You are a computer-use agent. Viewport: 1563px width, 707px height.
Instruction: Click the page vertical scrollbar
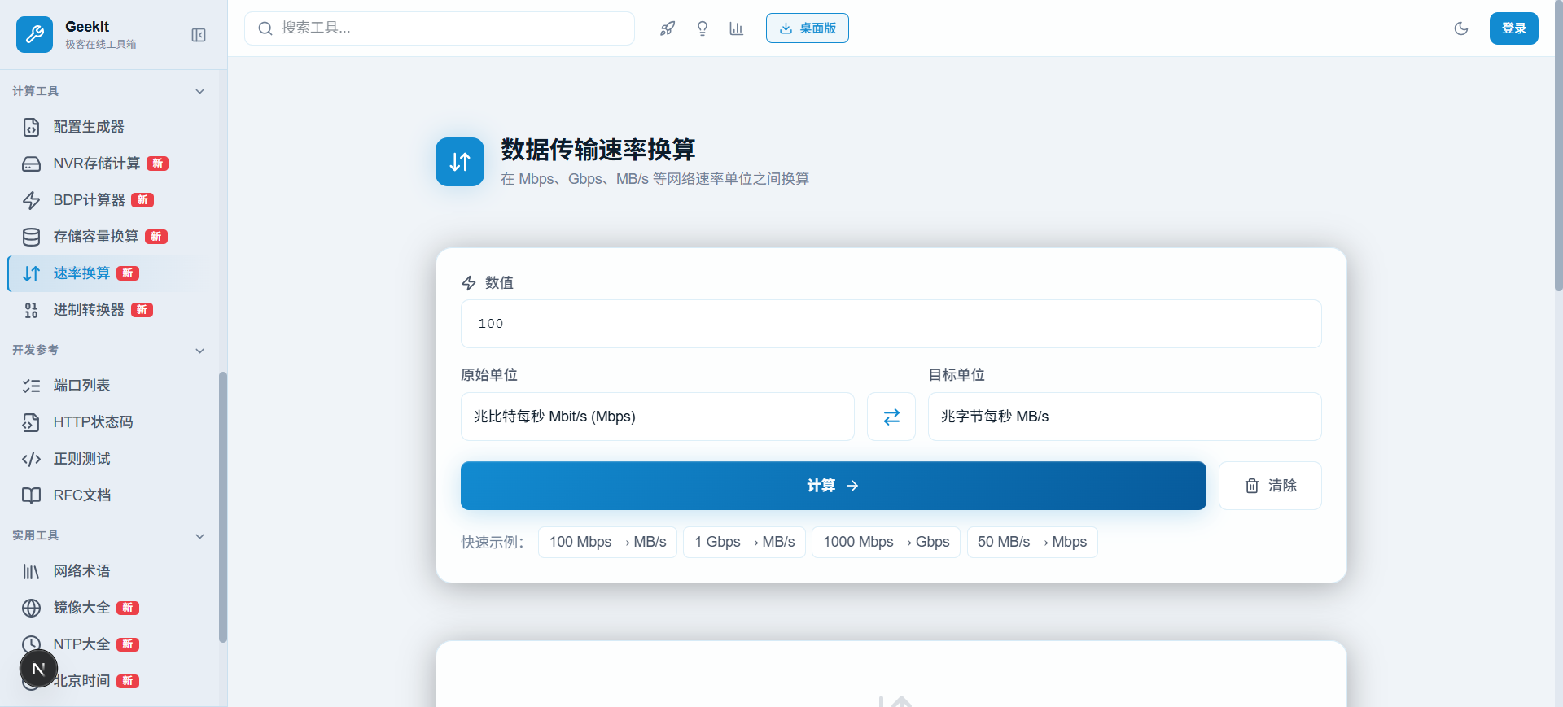click(x=1558, y=146)
